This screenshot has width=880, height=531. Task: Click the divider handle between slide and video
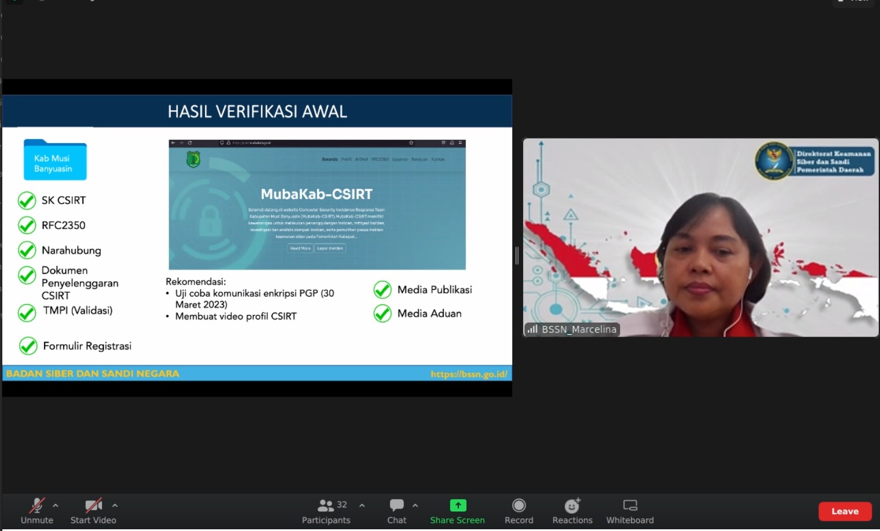point(517,255)
